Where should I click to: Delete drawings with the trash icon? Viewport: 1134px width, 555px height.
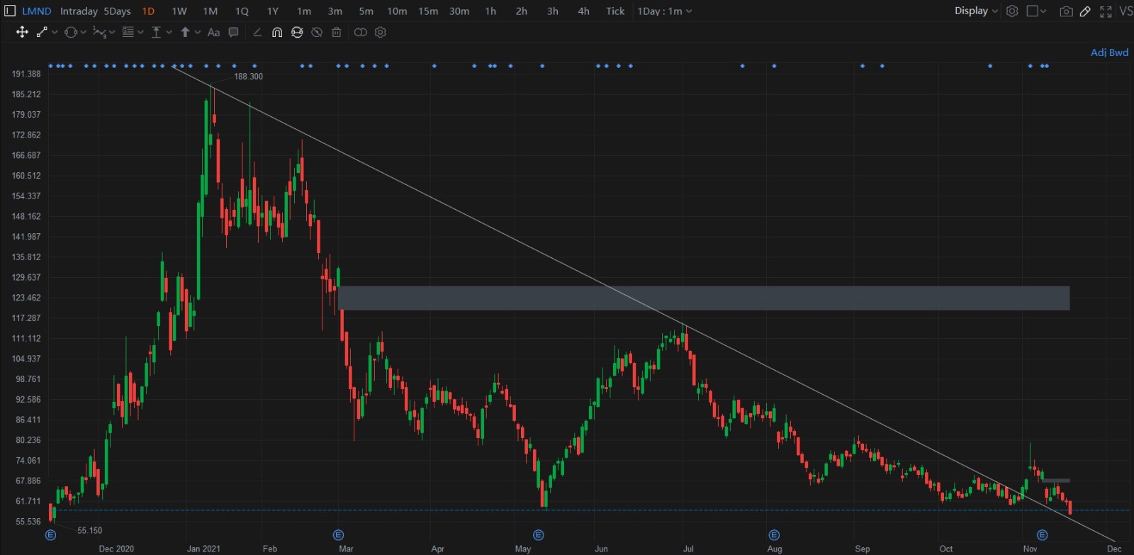coord(337,32)
